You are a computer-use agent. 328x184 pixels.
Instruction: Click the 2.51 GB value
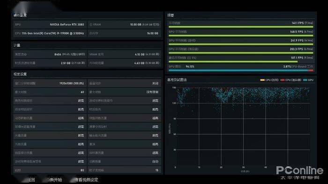tap(66, 63)
